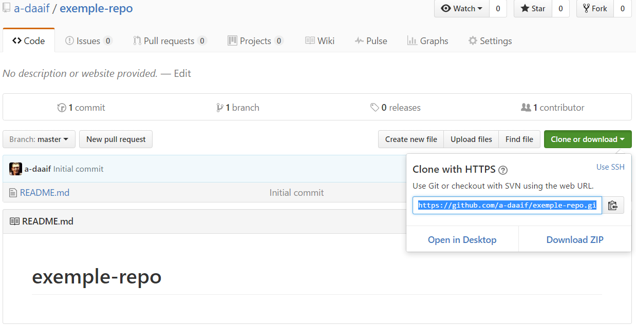This screenshot has height=326, width=636.
Task: Select the HTTPS clone URL field
Action: [x=507, y=206]
